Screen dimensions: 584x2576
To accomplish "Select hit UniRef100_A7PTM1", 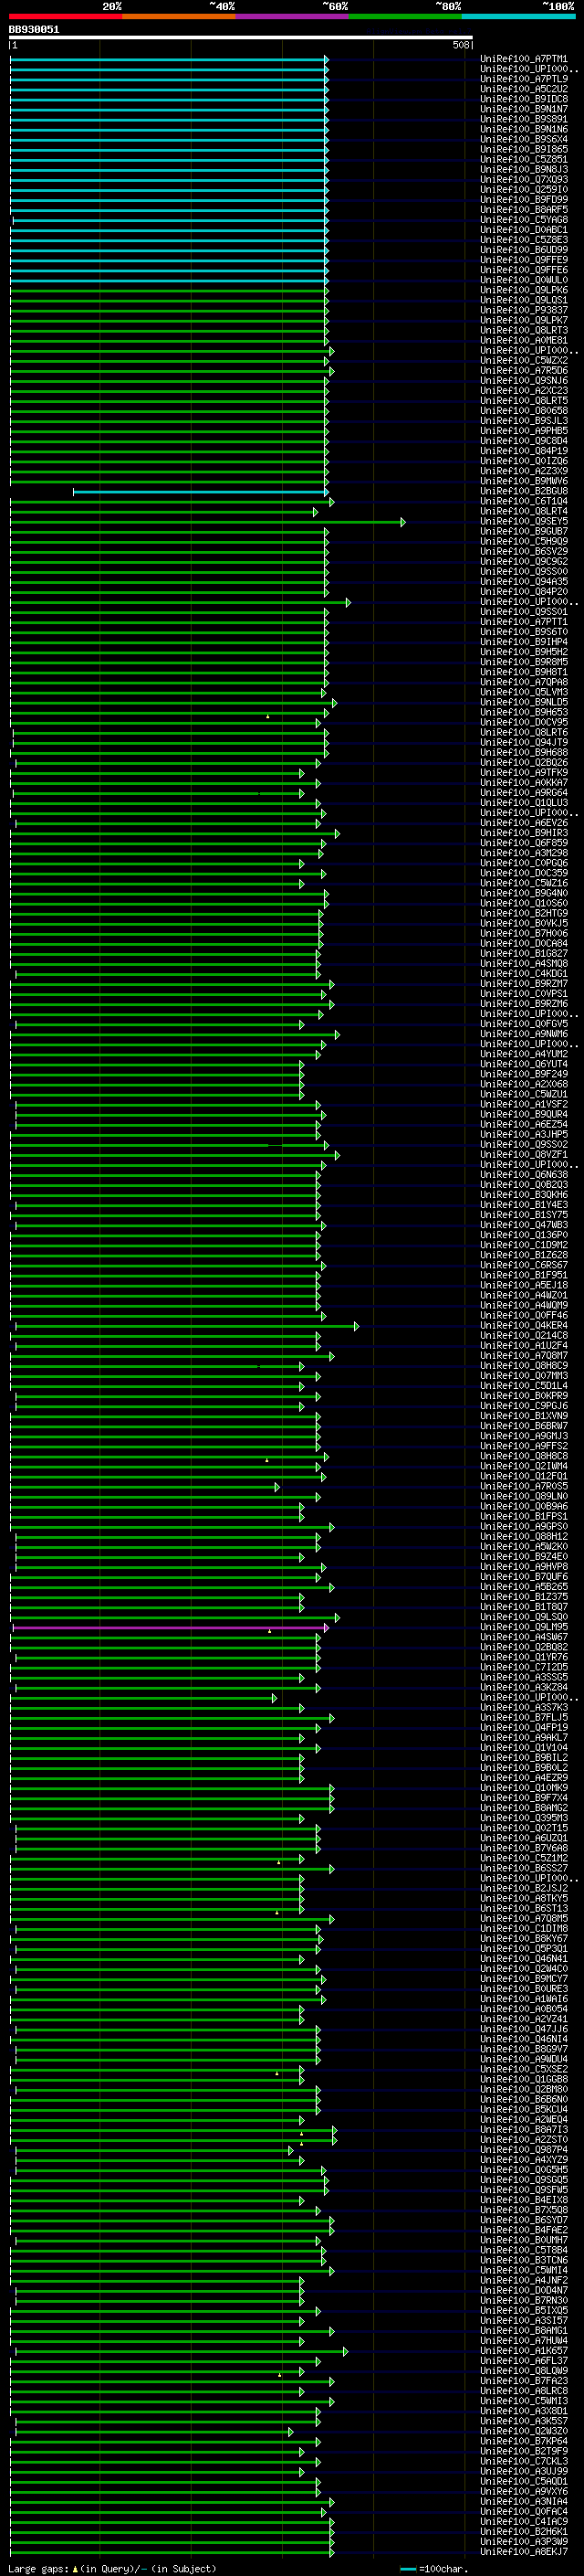I will point(524,59).
